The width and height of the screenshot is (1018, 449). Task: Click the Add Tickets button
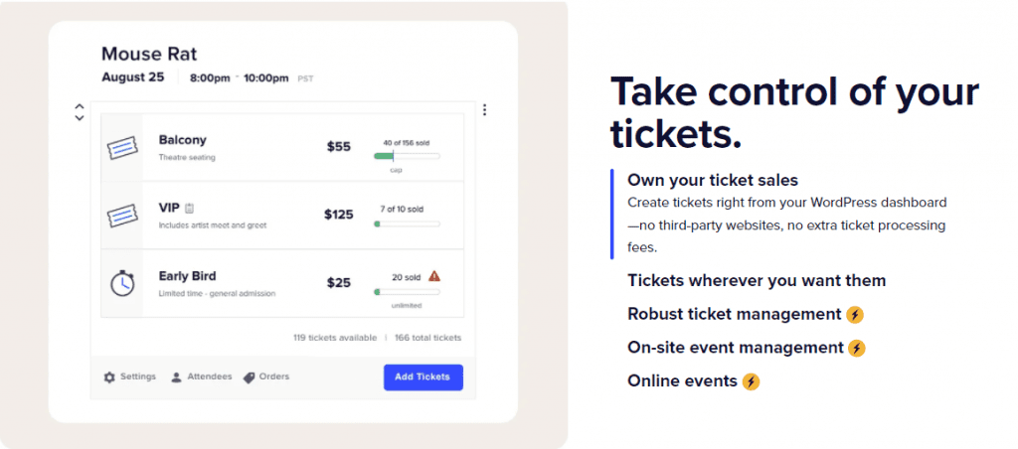[x=423, y=376]
